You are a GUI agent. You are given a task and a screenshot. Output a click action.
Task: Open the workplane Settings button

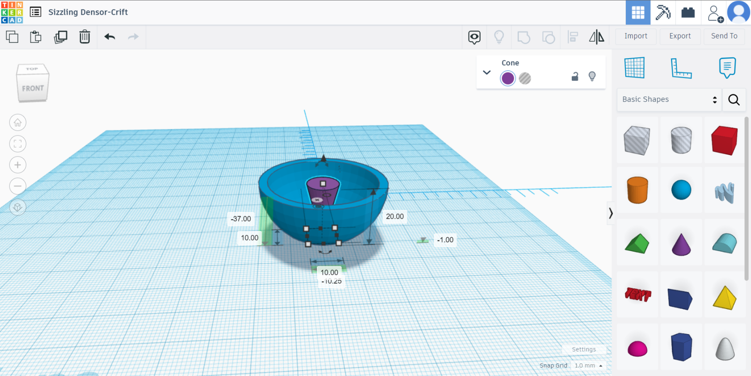[584, 350]
